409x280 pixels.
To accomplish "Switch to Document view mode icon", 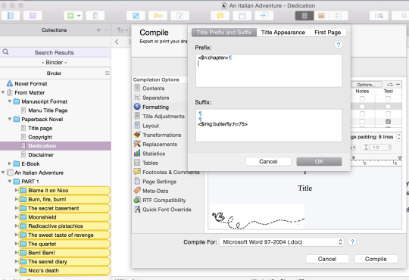I will point(304,16).
